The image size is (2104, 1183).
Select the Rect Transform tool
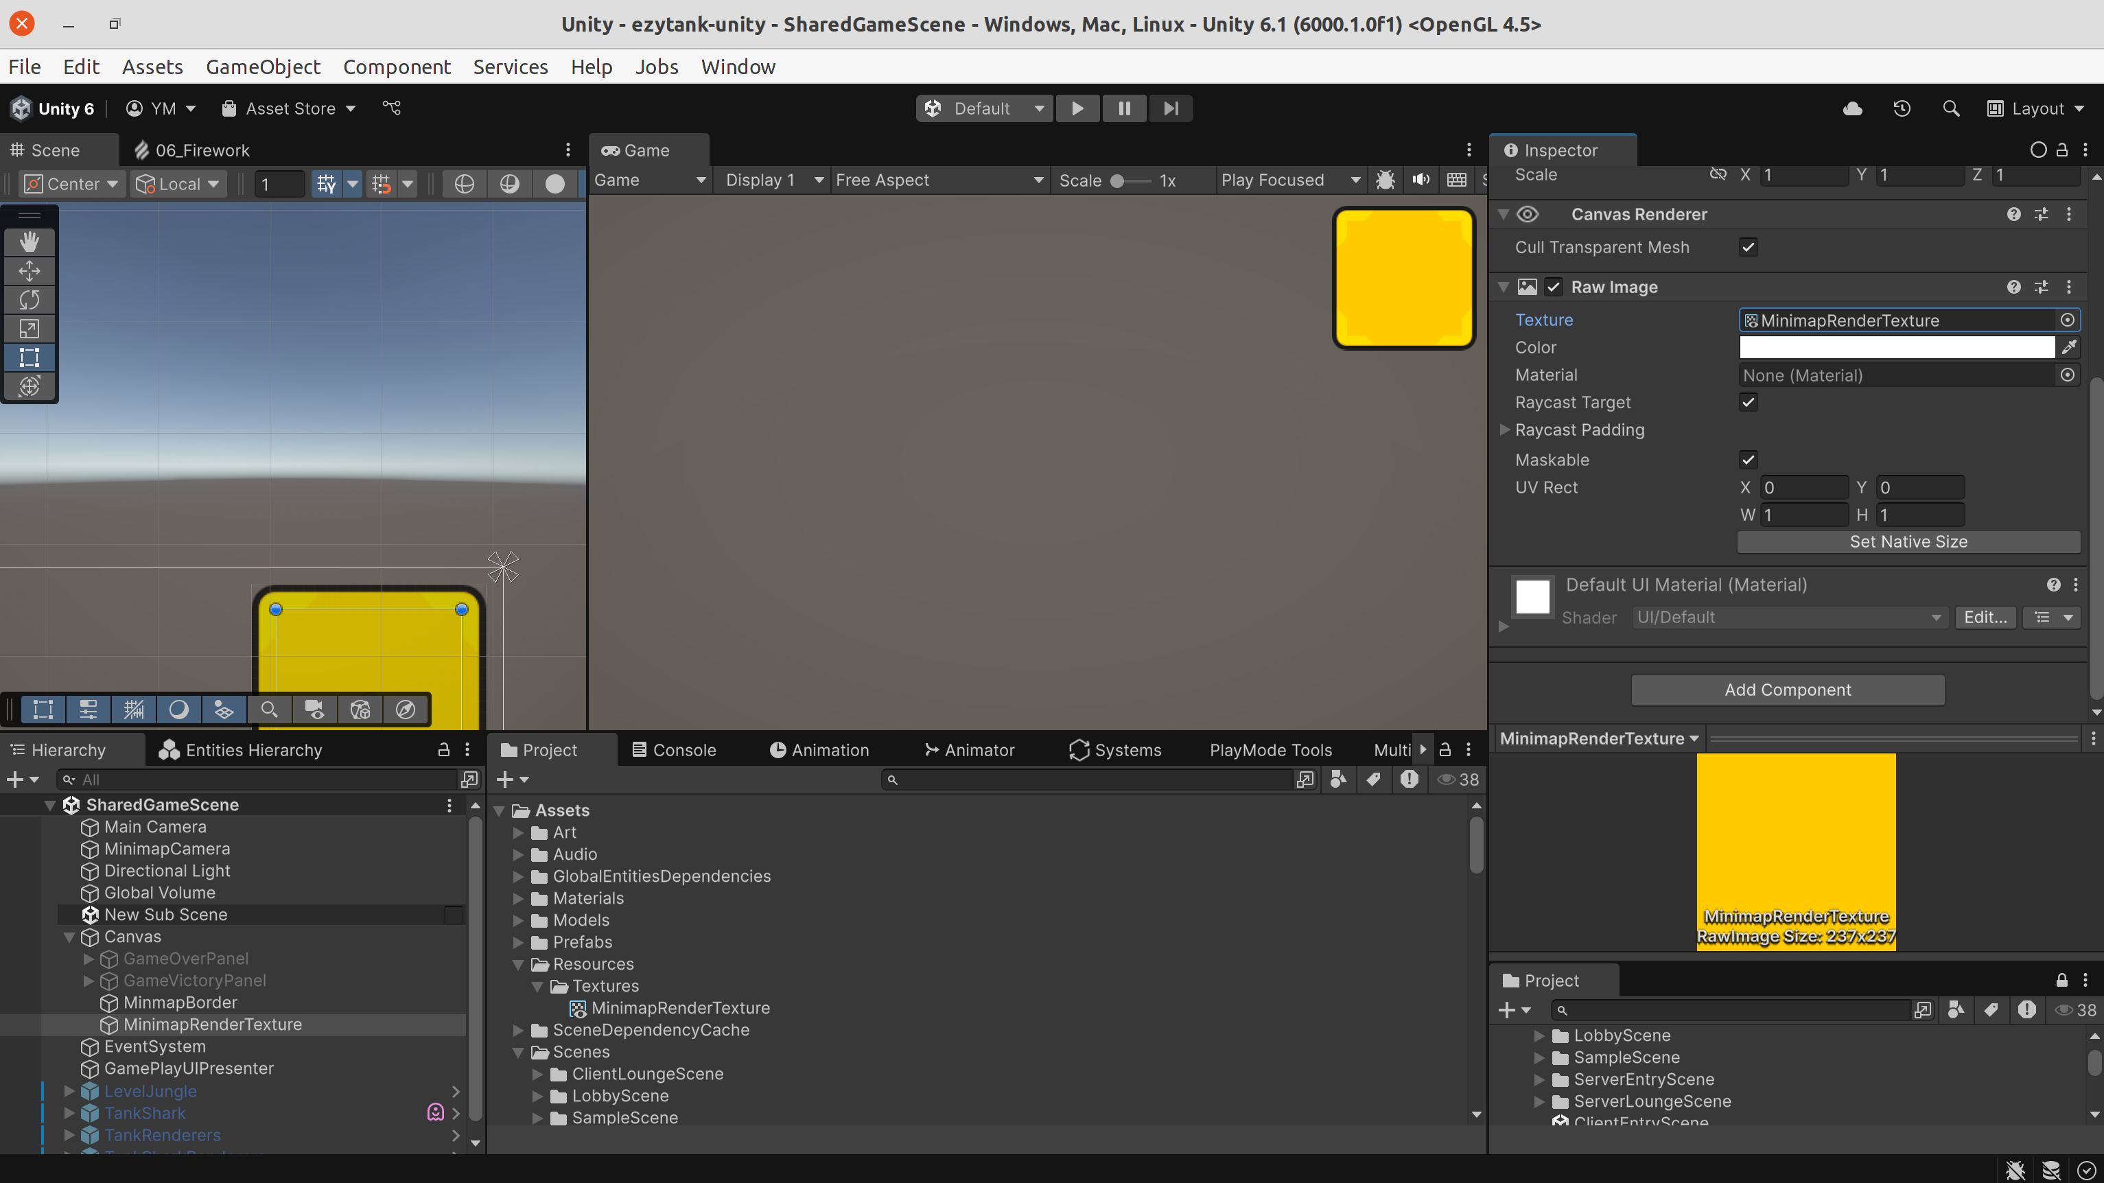30,357
